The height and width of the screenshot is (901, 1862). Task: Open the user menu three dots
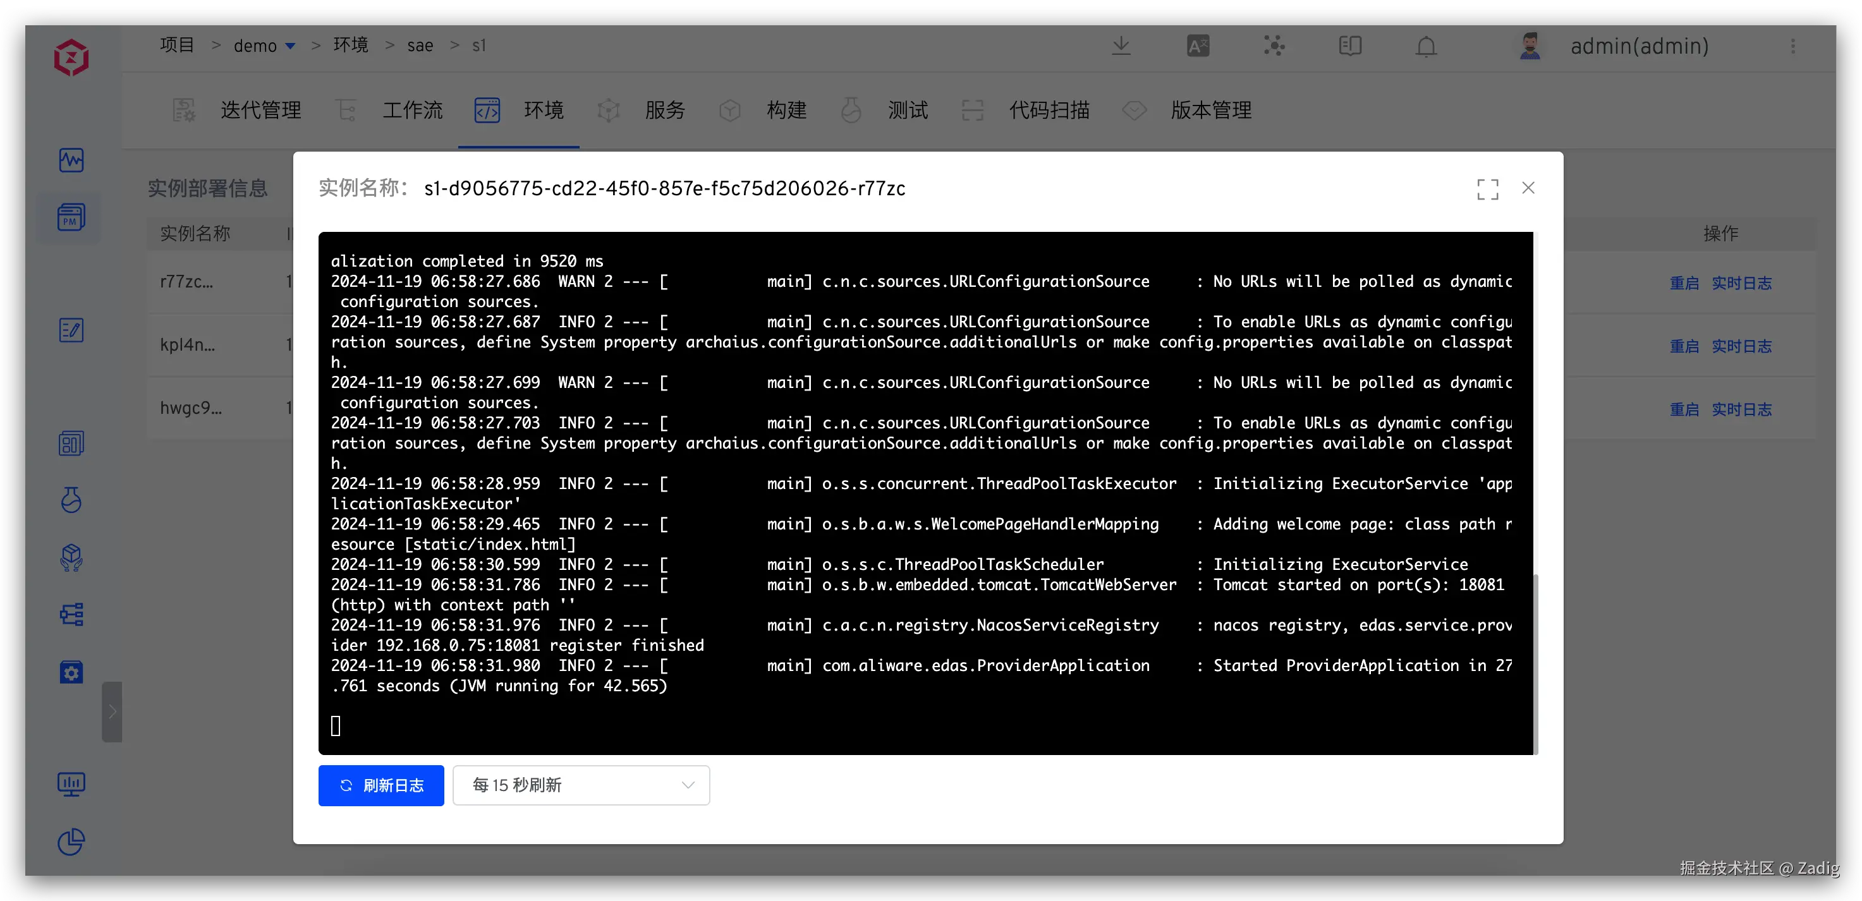coord(1792,46)
